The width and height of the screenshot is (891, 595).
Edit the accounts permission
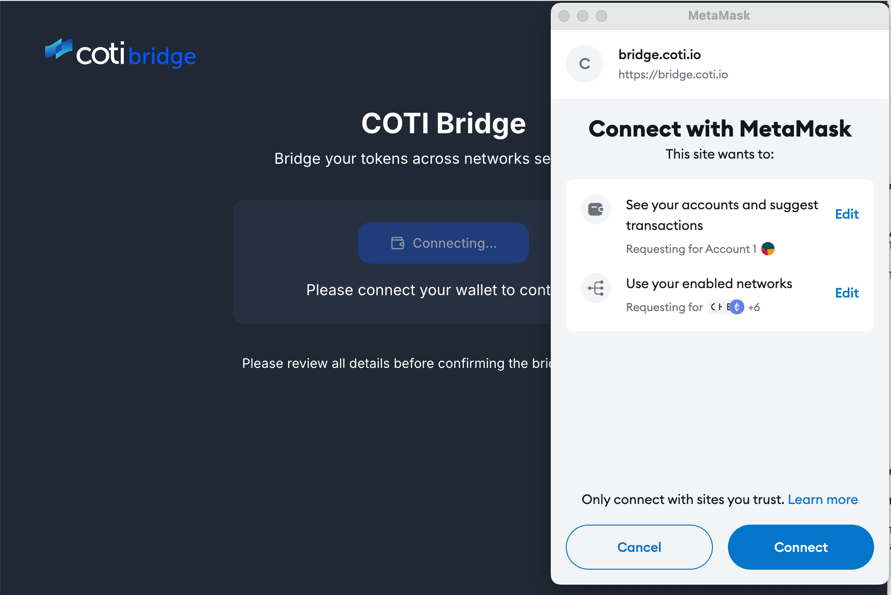tap(847, 214)
